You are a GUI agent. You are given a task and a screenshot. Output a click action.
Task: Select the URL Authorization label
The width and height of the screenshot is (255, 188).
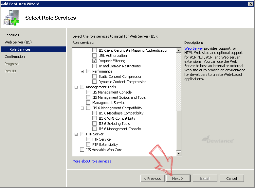click(113, 56)
